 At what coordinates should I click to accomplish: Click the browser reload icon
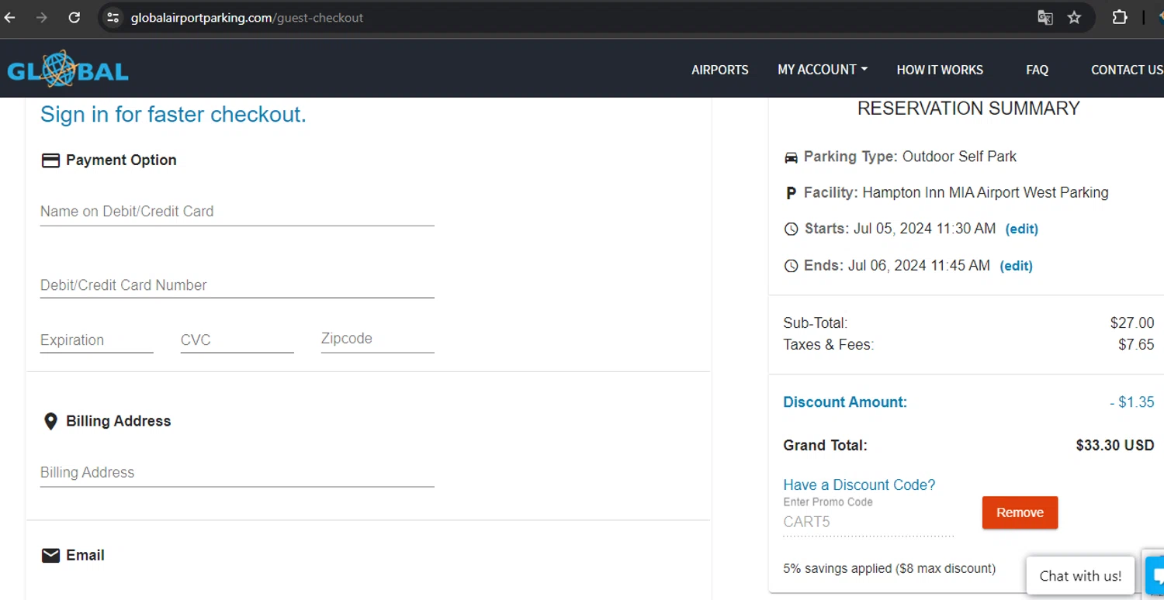coord(74,17)
